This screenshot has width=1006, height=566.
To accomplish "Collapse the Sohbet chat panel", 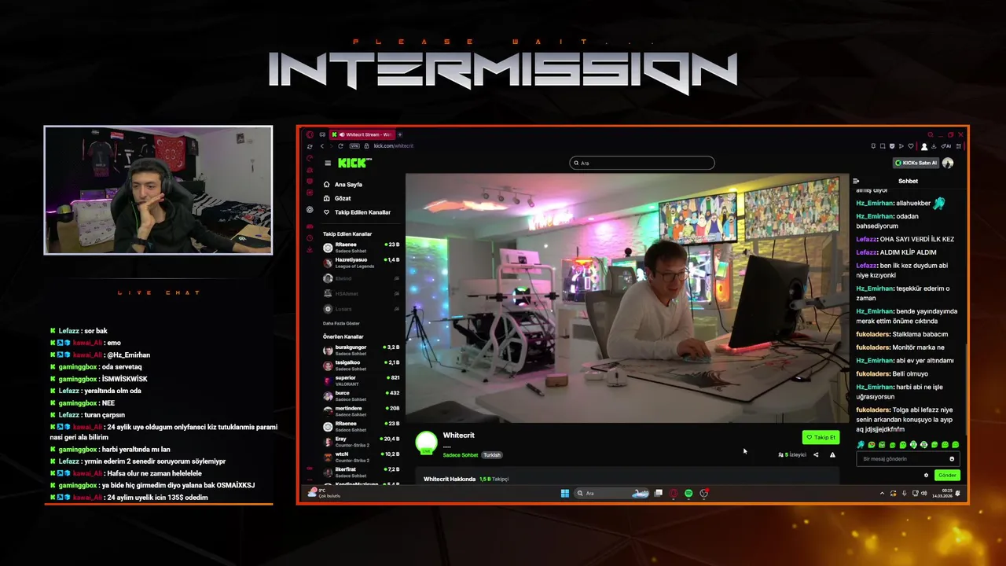I will coord(856,181).
